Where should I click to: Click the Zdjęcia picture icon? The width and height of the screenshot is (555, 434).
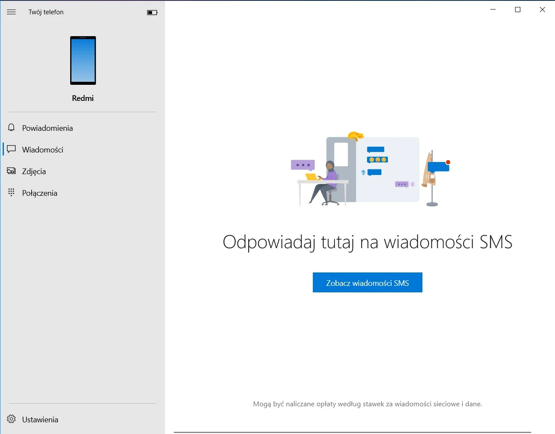coord(11,171)
